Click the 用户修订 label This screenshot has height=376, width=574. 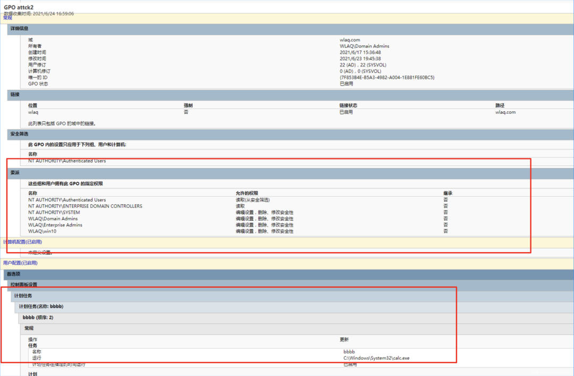[37, 65]
